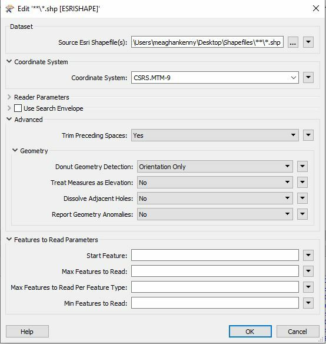Open the Donut Geometry Detection dropdown
The height and width of the screenshot is (344, 326).
[x=215, y=167]
